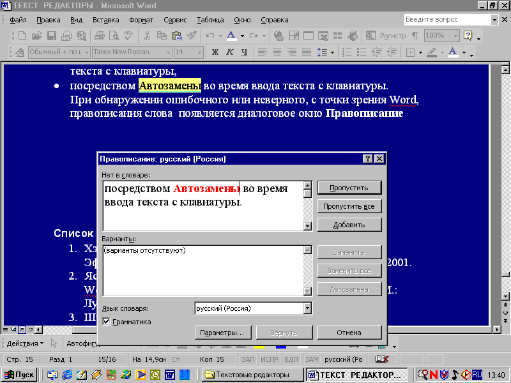Viewport: 511px width, 383px height.
Task: Click into the 'Введите вопрос' help field
Action: pyautogui.click(x=448, y=20)
